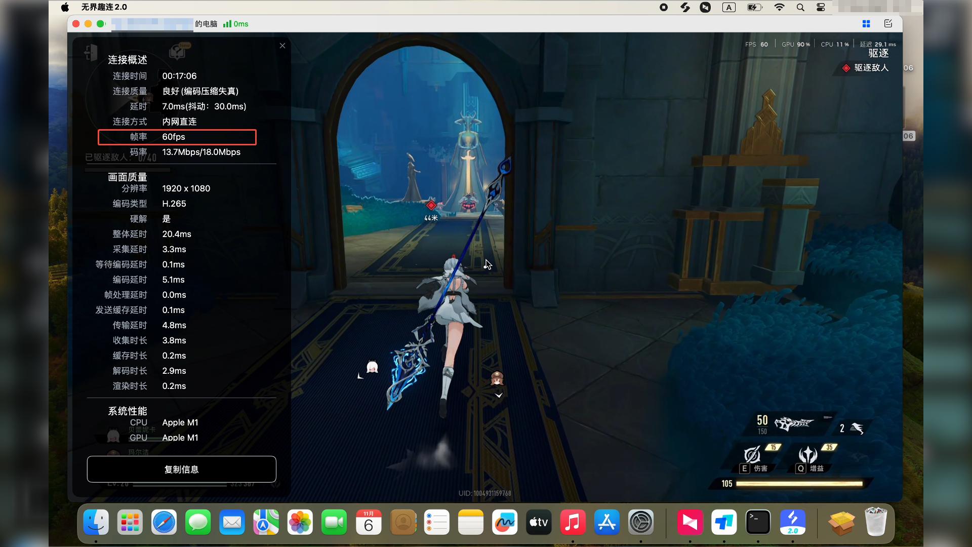Click the 复制信息 button
This screenshot has height=547, width=972.
point(181,469)
